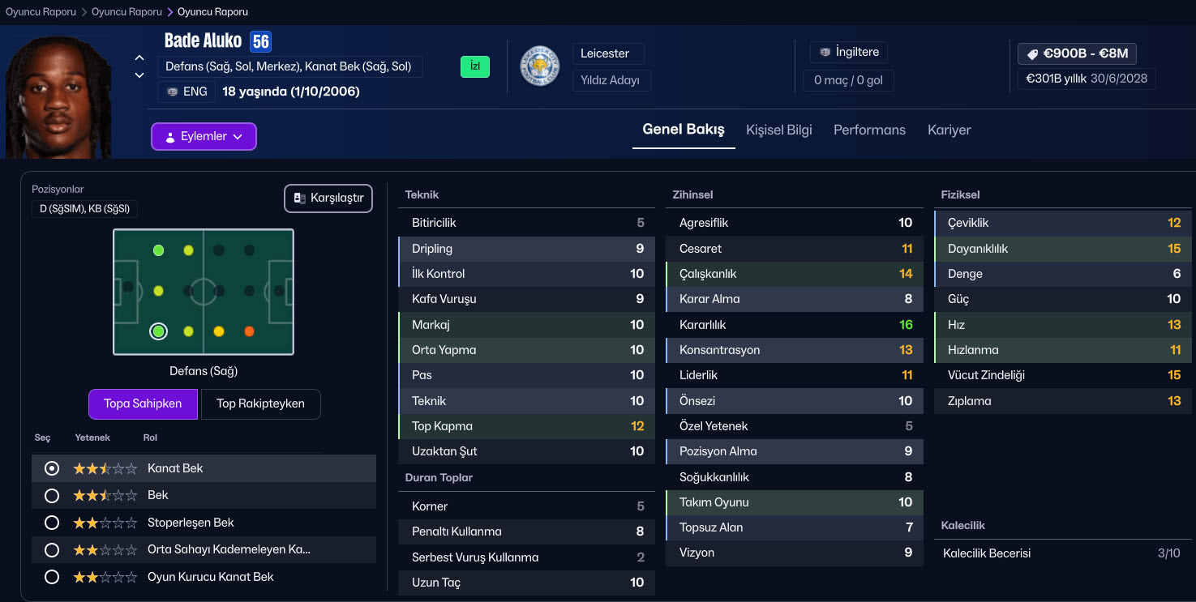Switch to Top Rakipteyken view
1196x602 pixels.
(x=260, y=403)
